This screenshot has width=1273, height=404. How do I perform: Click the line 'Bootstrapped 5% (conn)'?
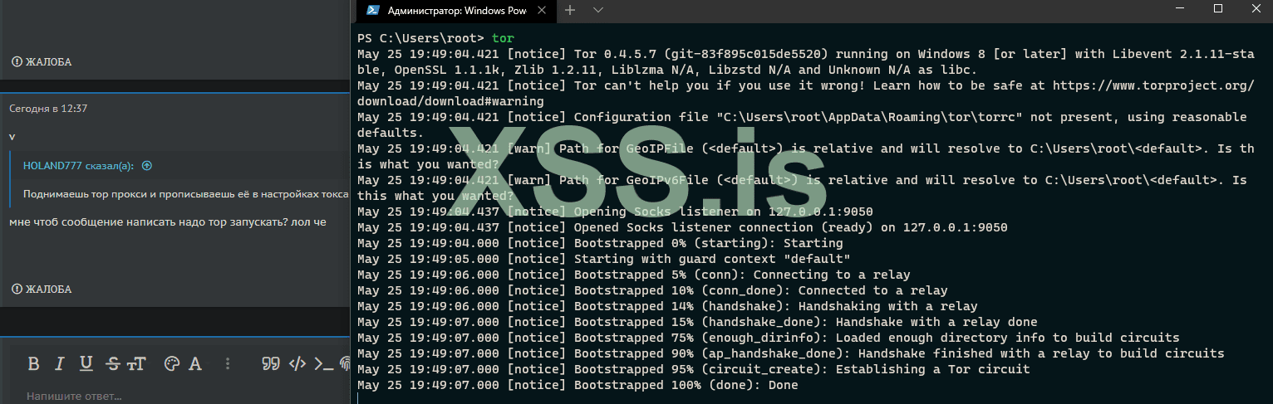634,275
